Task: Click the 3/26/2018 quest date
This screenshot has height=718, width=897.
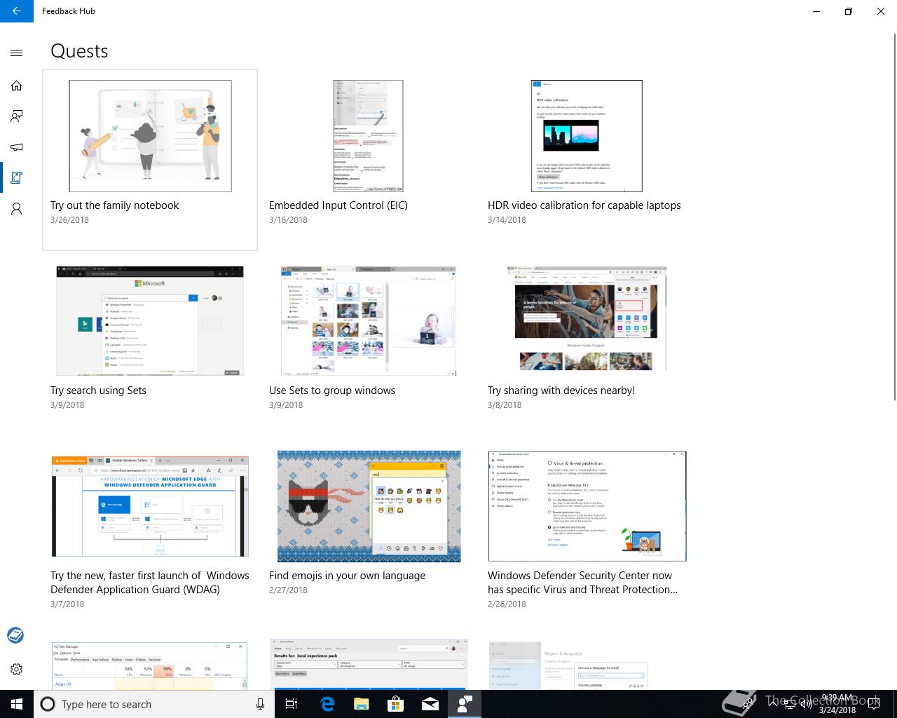Action: coord(69,220)
